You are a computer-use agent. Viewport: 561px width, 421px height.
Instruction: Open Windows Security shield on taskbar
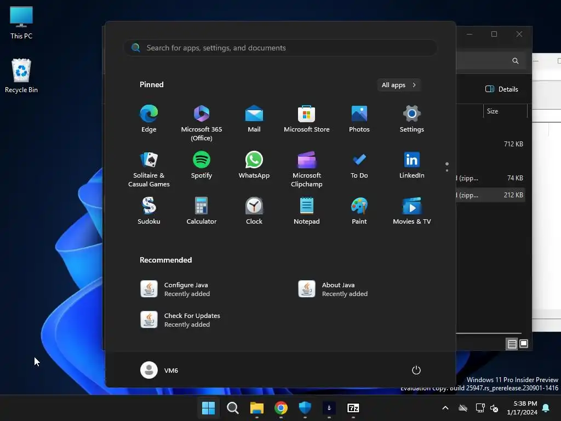(x=305, y=408)
